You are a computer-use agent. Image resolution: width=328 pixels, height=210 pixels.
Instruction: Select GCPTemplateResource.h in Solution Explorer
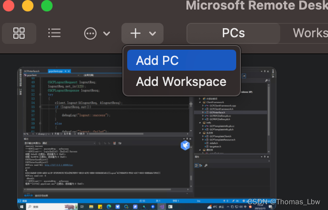pos(222,140)
